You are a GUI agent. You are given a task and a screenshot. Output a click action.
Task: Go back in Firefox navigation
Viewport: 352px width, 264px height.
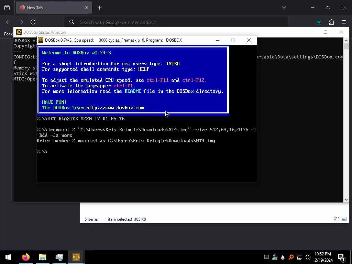[x=8, y=22]
